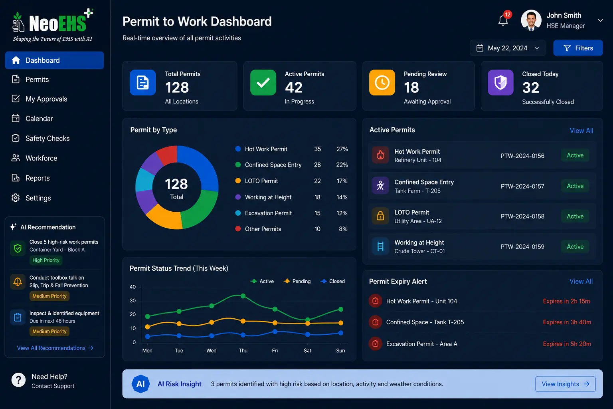Image resolution: width=613 pixels, height=409 pixels.
Task: Click the calendar icon in date selector
Action: coord(480,48)
